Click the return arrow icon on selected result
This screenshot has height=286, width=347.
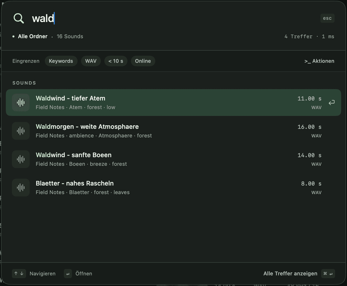332,103
